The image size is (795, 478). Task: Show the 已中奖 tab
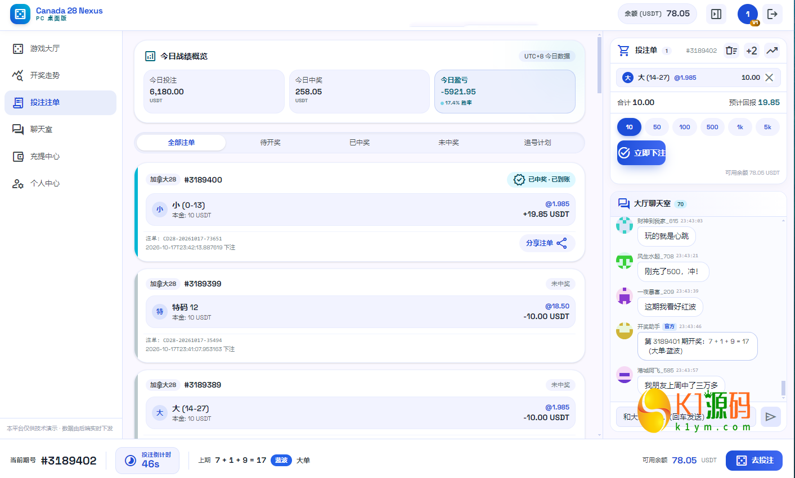tap(360, 143)
